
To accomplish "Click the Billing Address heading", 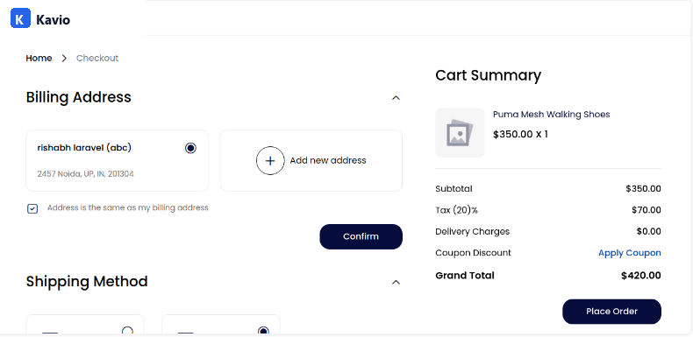I will click(x=79, y=97).
